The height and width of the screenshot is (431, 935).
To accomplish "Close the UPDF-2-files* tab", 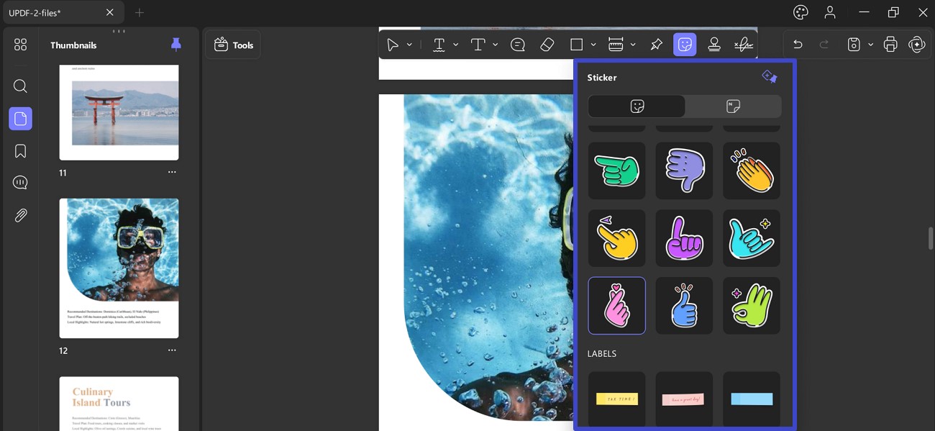I will point(109,12).
